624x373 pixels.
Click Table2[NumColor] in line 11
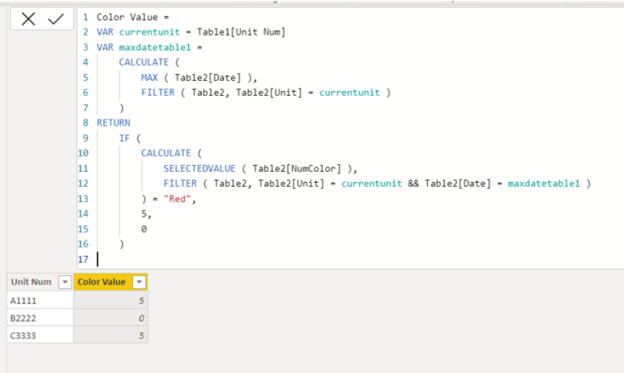click(296, 168)
